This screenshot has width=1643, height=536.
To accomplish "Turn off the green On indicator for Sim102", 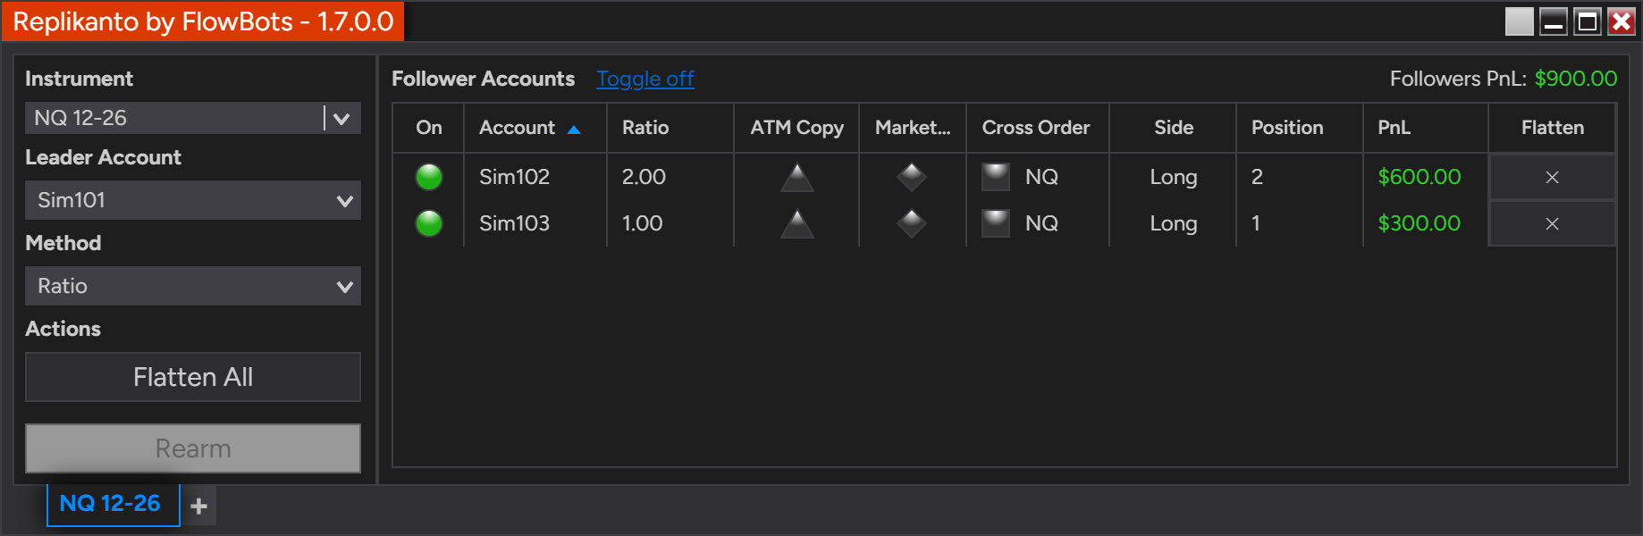I will (429, 177).
